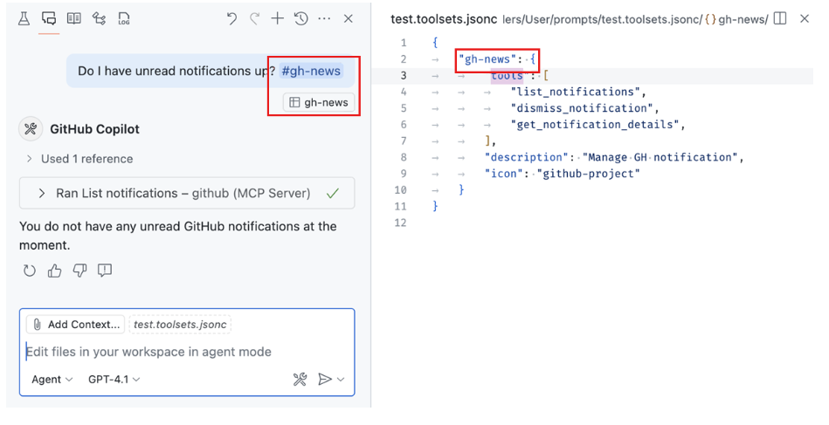Focus the chat input field

[x=187, y=352]
